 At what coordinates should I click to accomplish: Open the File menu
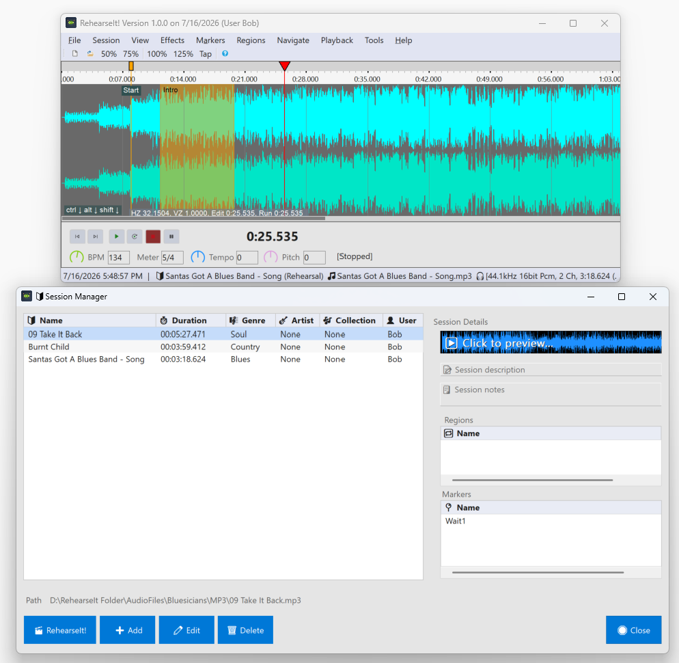coord(74,40)
